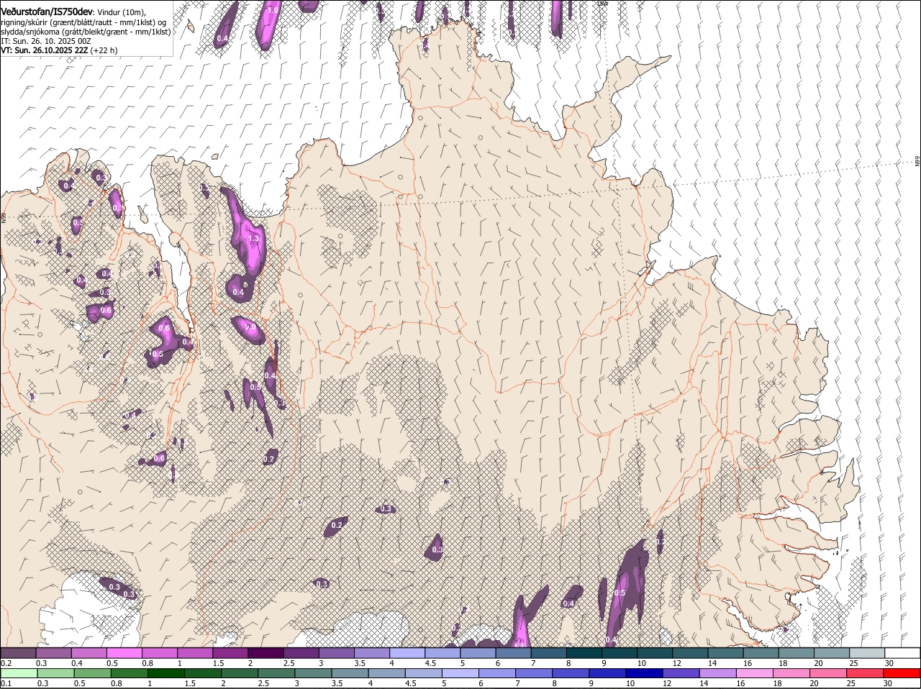Click the 'VT: Sun. 26.10.2025 22Z' valid time
The image size is (921, 689).
(x=45, y=50)
